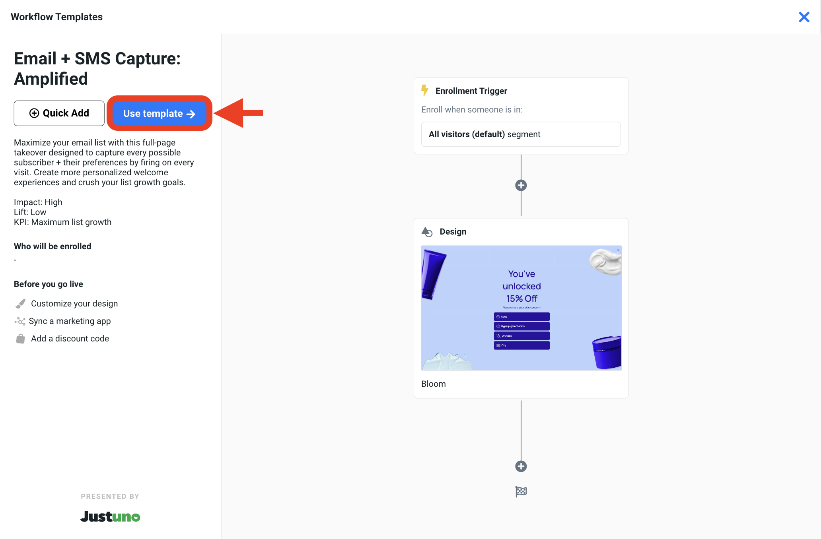
Task: Click the paintbrush Customize design icon
Action: pos(20,304)
